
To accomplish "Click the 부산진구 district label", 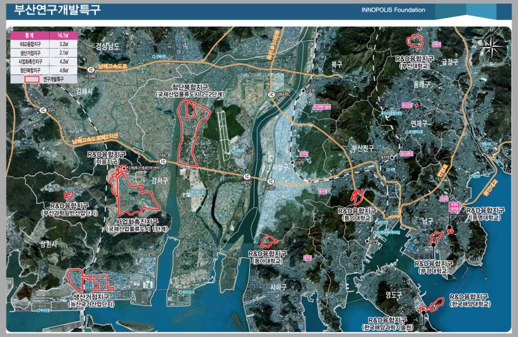I will 363,148.
